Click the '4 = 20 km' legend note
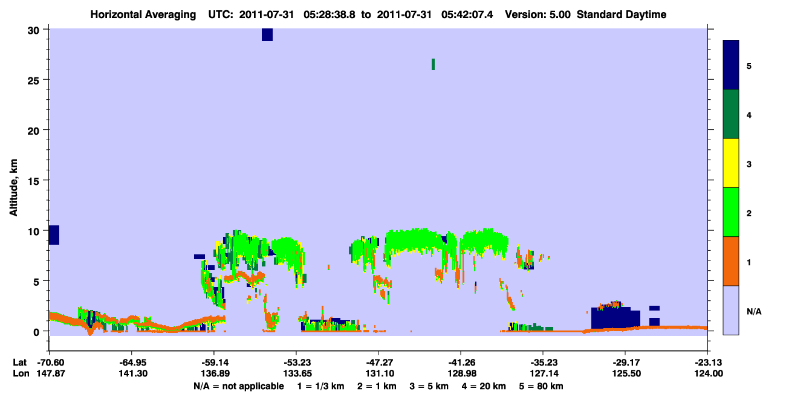The height and width of the screenshot is (403, 786). pos(484,386)
